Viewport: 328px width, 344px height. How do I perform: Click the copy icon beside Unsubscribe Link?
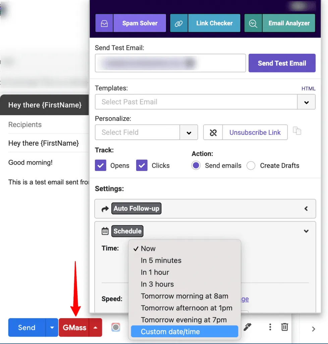[297, 131]
